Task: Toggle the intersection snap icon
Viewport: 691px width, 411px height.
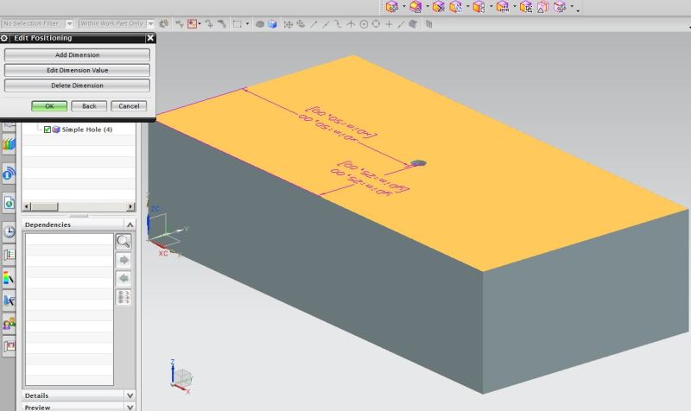Action: [351, 24]
